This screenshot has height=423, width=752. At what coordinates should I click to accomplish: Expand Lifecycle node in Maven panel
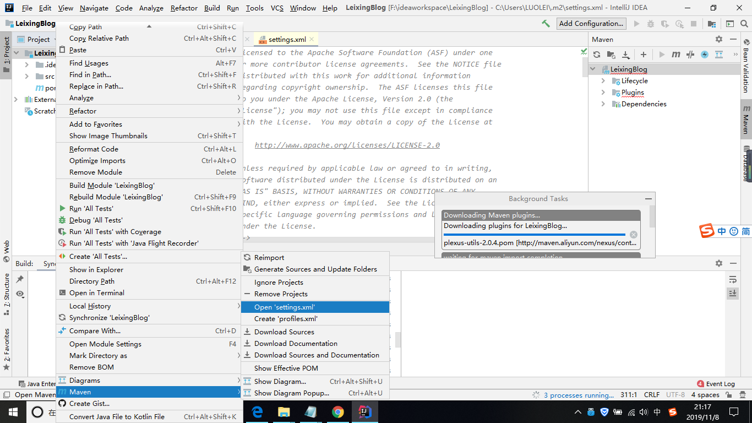pos(603,81)
